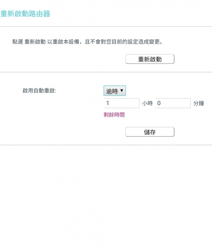Click the 小時 unit label
212x248 pixels.
pyautogui.click(x=147, y=103)
